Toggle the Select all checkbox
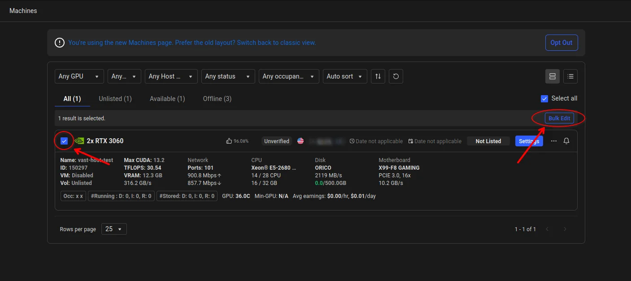Viewport: 631px width, 281px height. (544, 98)
